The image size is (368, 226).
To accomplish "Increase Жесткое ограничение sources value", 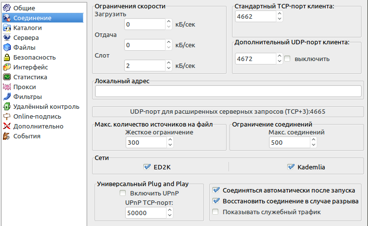I will tap(170, 140).
